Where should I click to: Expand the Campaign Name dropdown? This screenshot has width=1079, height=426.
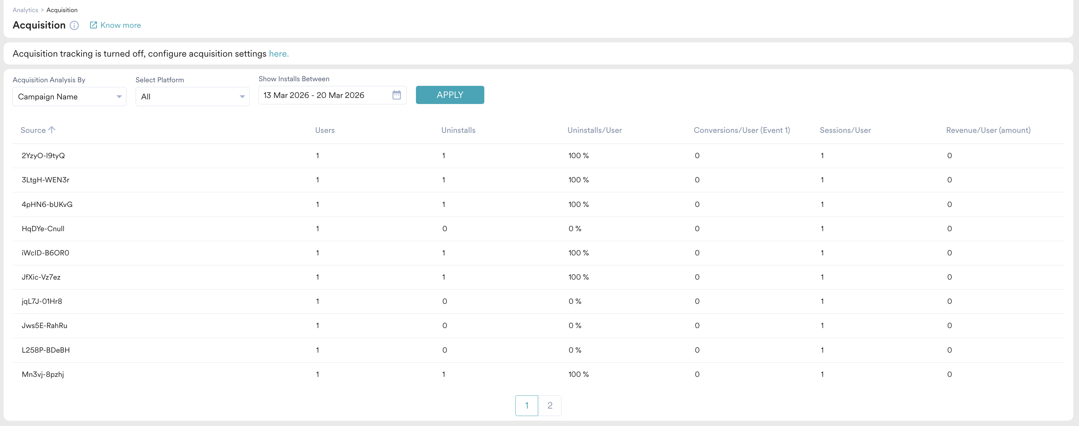tap(69, 97)
